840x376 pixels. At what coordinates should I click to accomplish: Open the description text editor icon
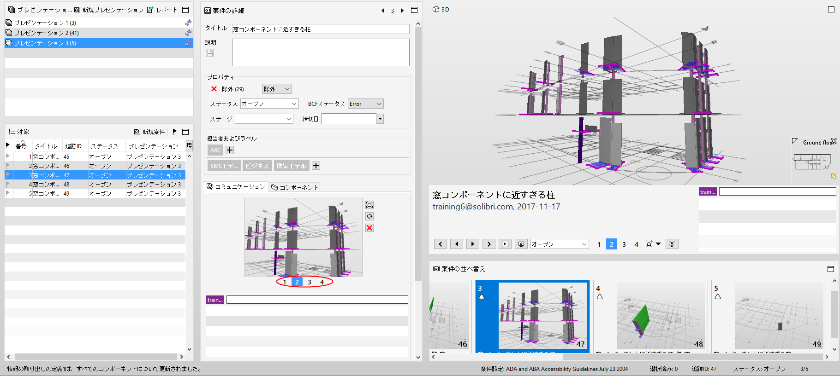tap(210, 53)
